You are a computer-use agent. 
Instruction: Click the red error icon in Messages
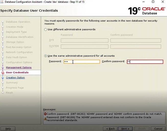click(45, 114)
